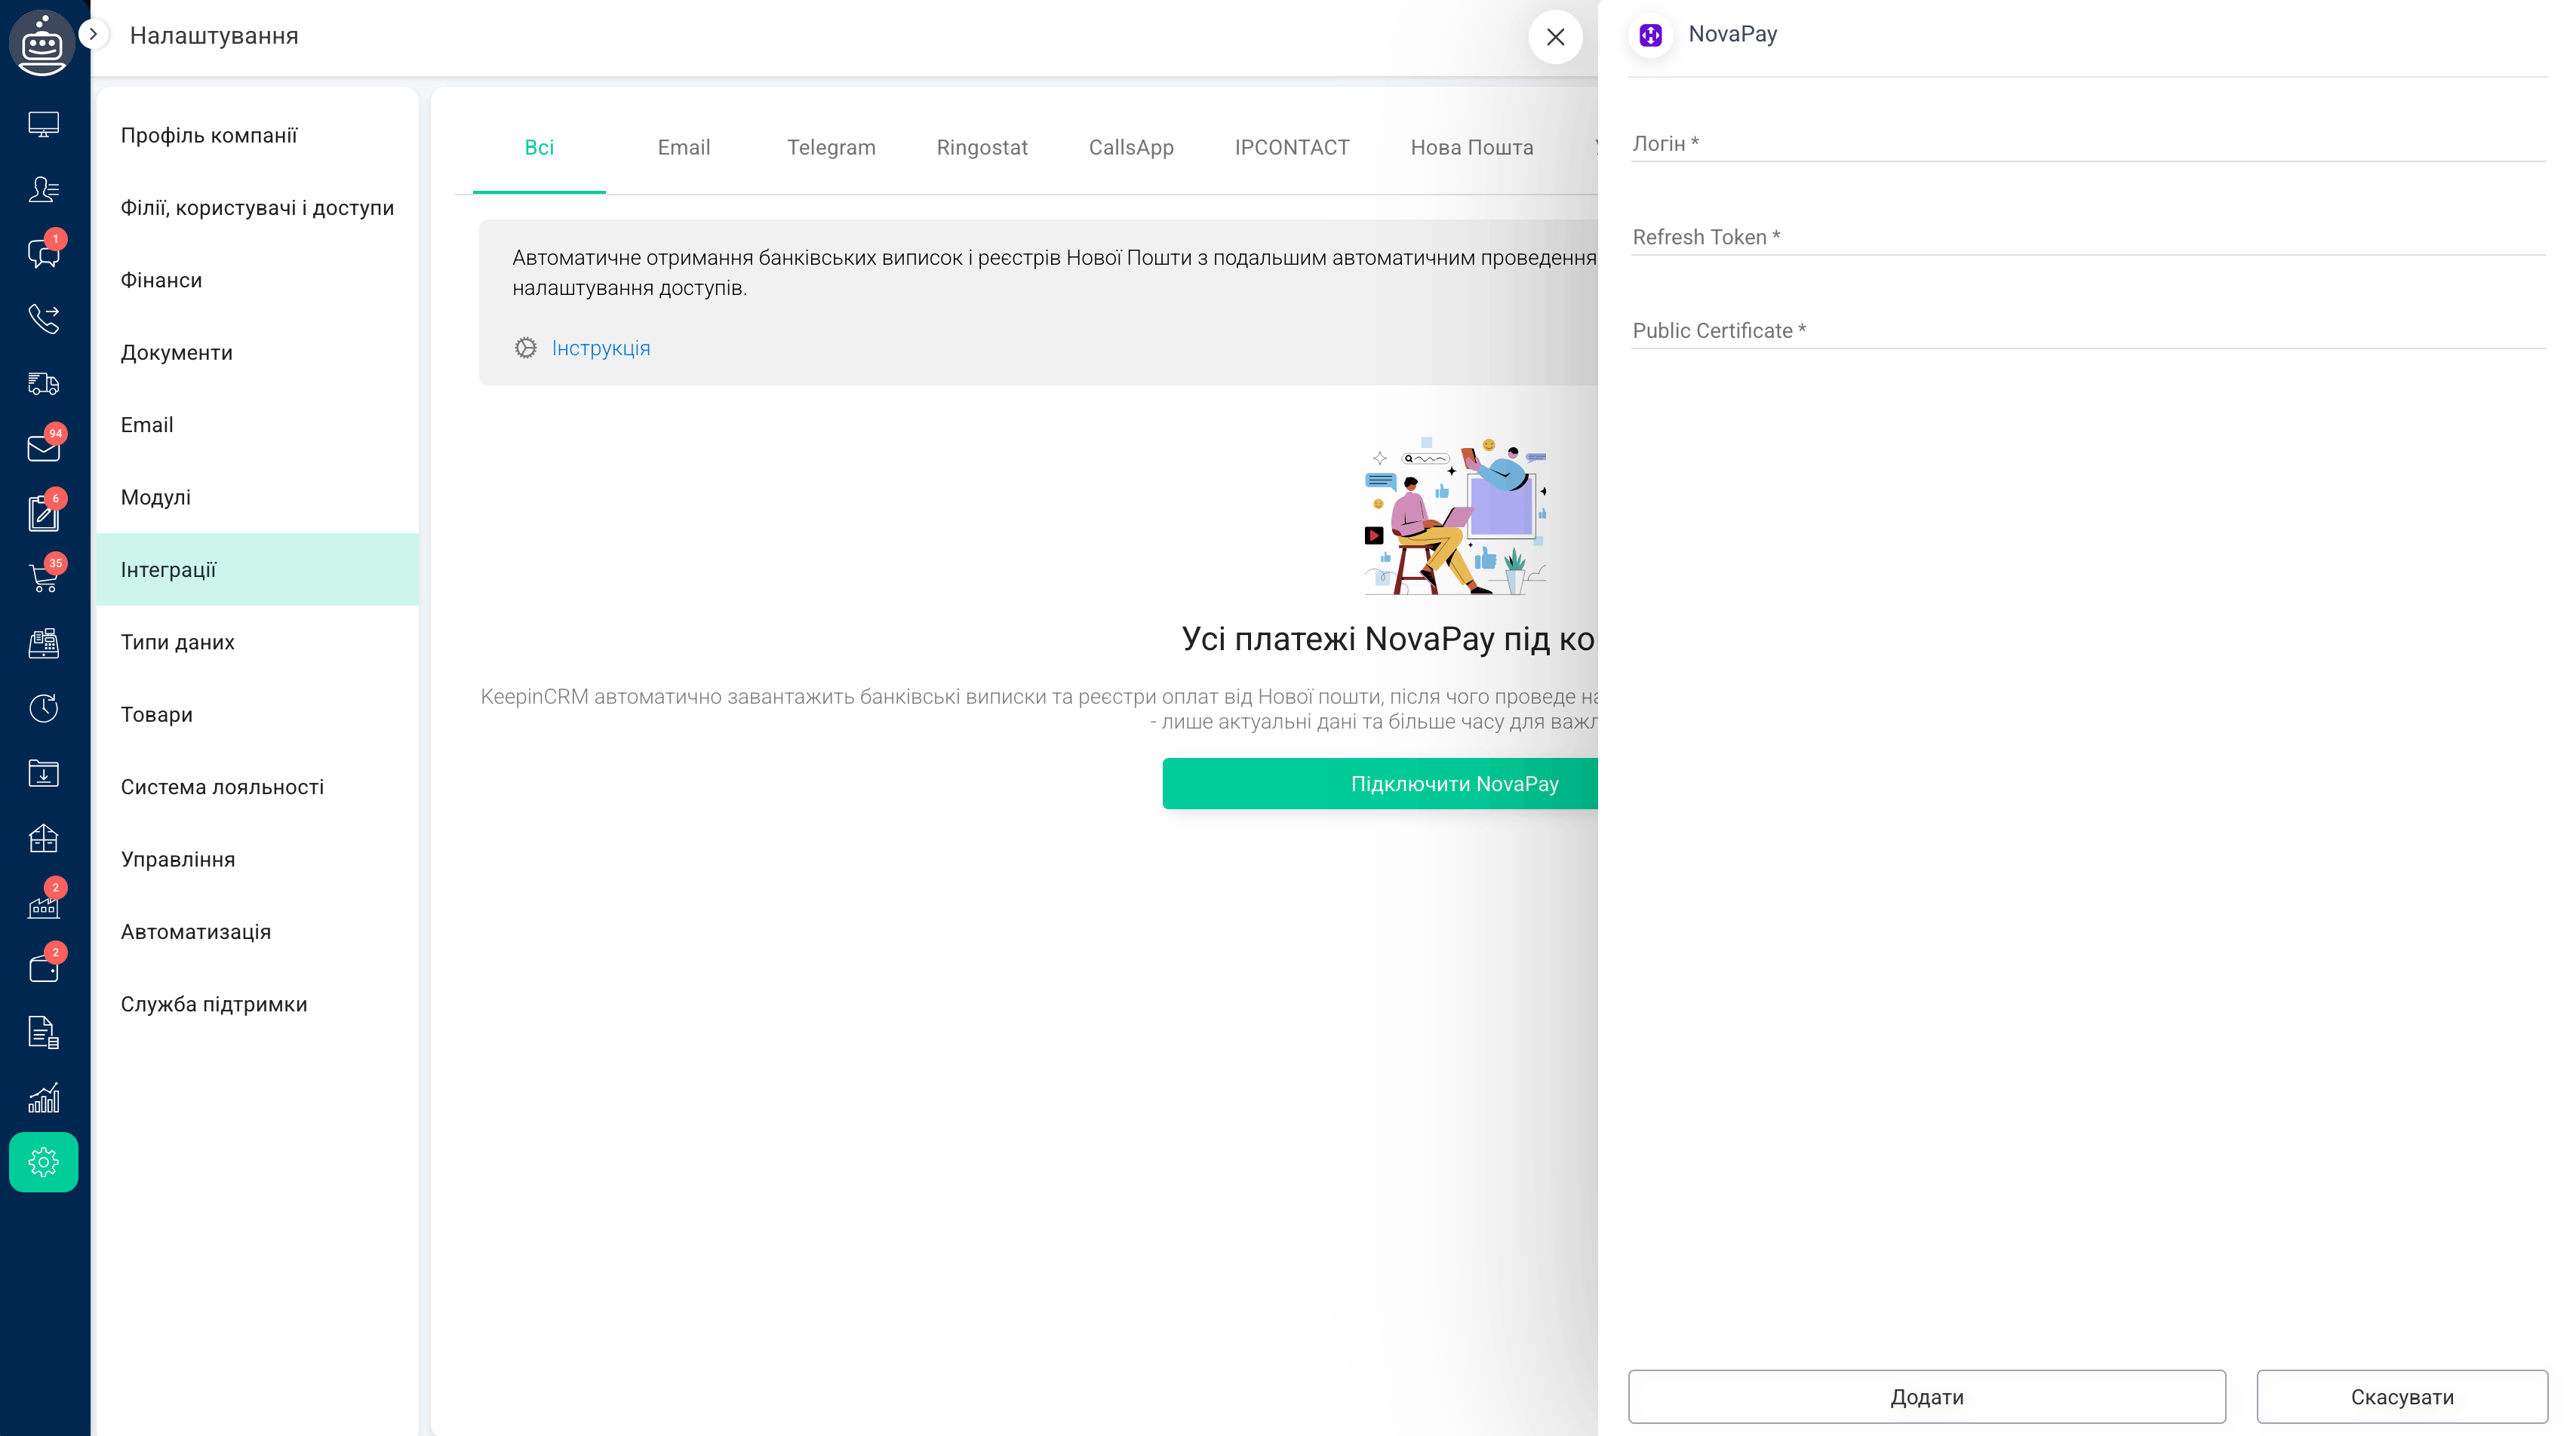
Task: Expand the sidebar with chevron arrow
Action: (93, 34)
